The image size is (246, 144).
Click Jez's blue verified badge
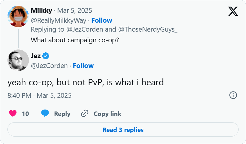point(46,56)
